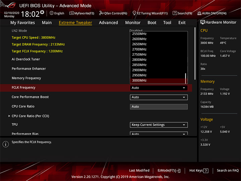The image size is (241, 181).
Task: Click the date 02/10/2020 Monday
Action: pyautogui.click(x=12, y=14)
